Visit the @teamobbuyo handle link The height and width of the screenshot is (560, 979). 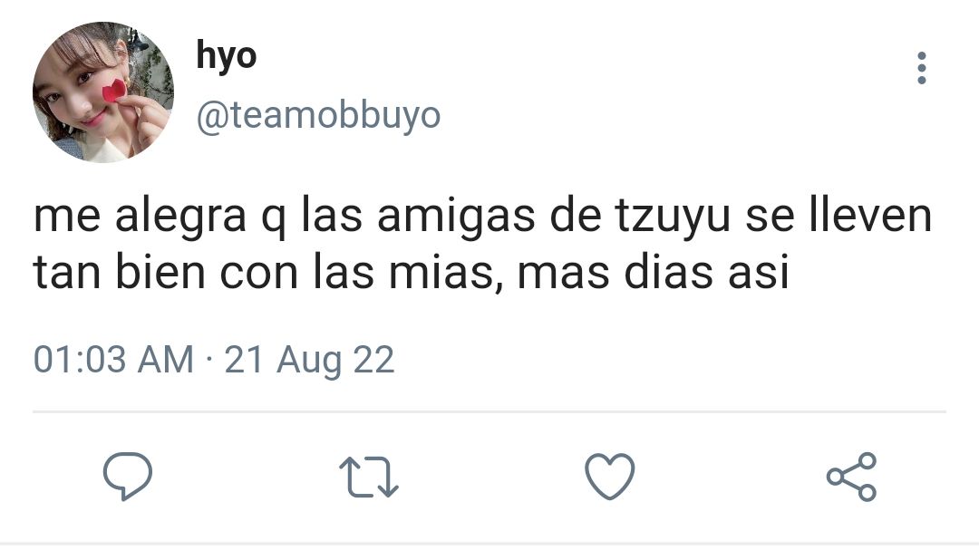point(318,115)
